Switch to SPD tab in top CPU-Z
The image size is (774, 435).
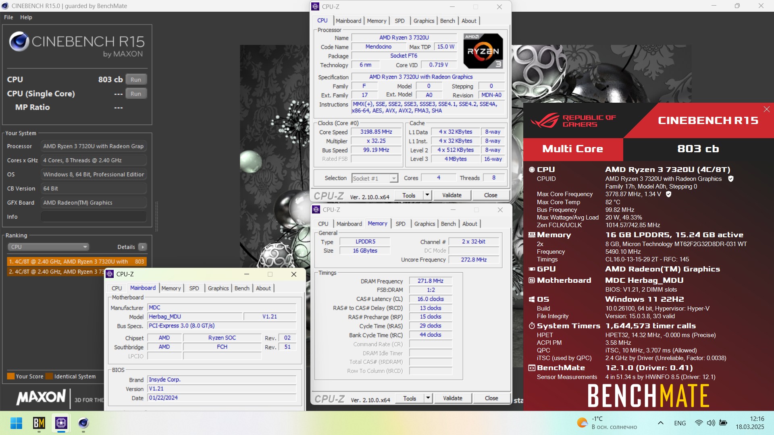point(399,21)
